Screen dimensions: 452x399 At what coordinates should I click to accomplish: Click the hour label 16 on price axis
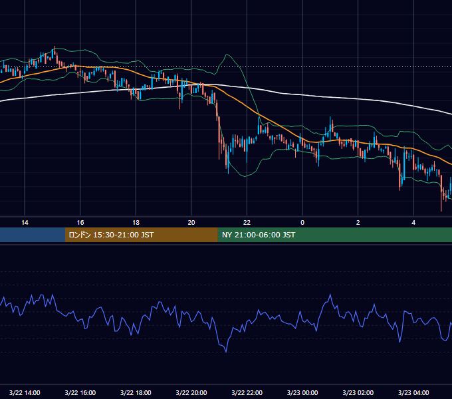80,222
